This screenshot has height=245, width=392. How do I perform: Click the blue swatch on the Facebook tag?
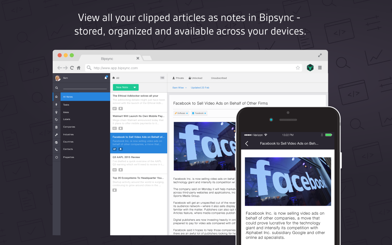click(194, 113)
